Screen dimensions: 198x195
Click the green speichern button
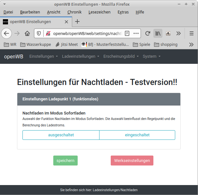[65, 161]
